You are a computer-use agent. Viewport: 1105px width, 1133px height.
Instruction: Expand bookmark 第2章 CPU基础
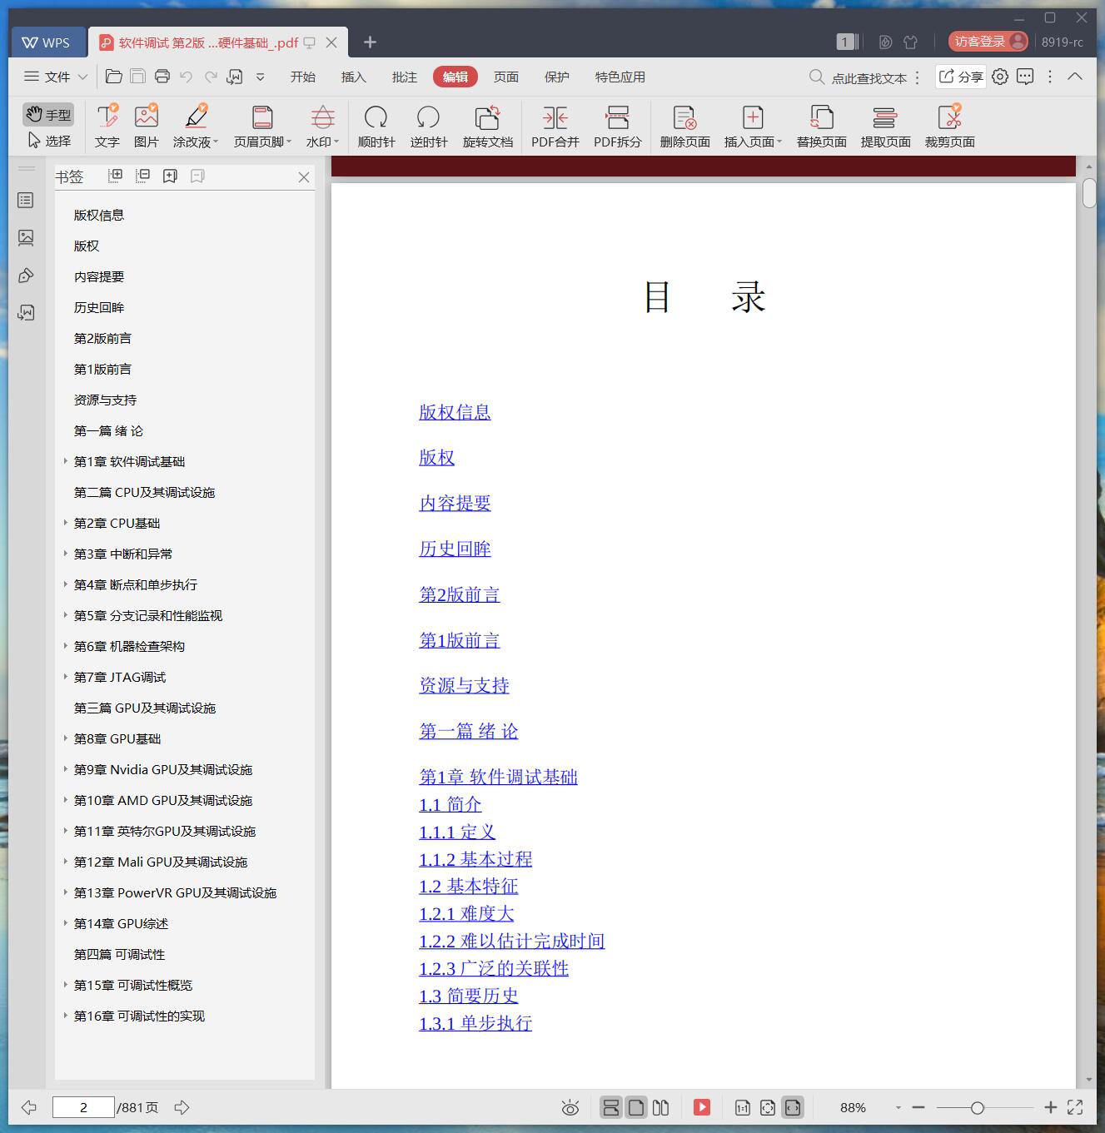coord(66,523)
